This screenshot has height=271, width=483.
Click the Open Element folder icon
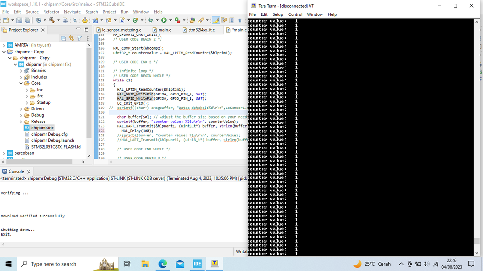[x=192, y=20]
